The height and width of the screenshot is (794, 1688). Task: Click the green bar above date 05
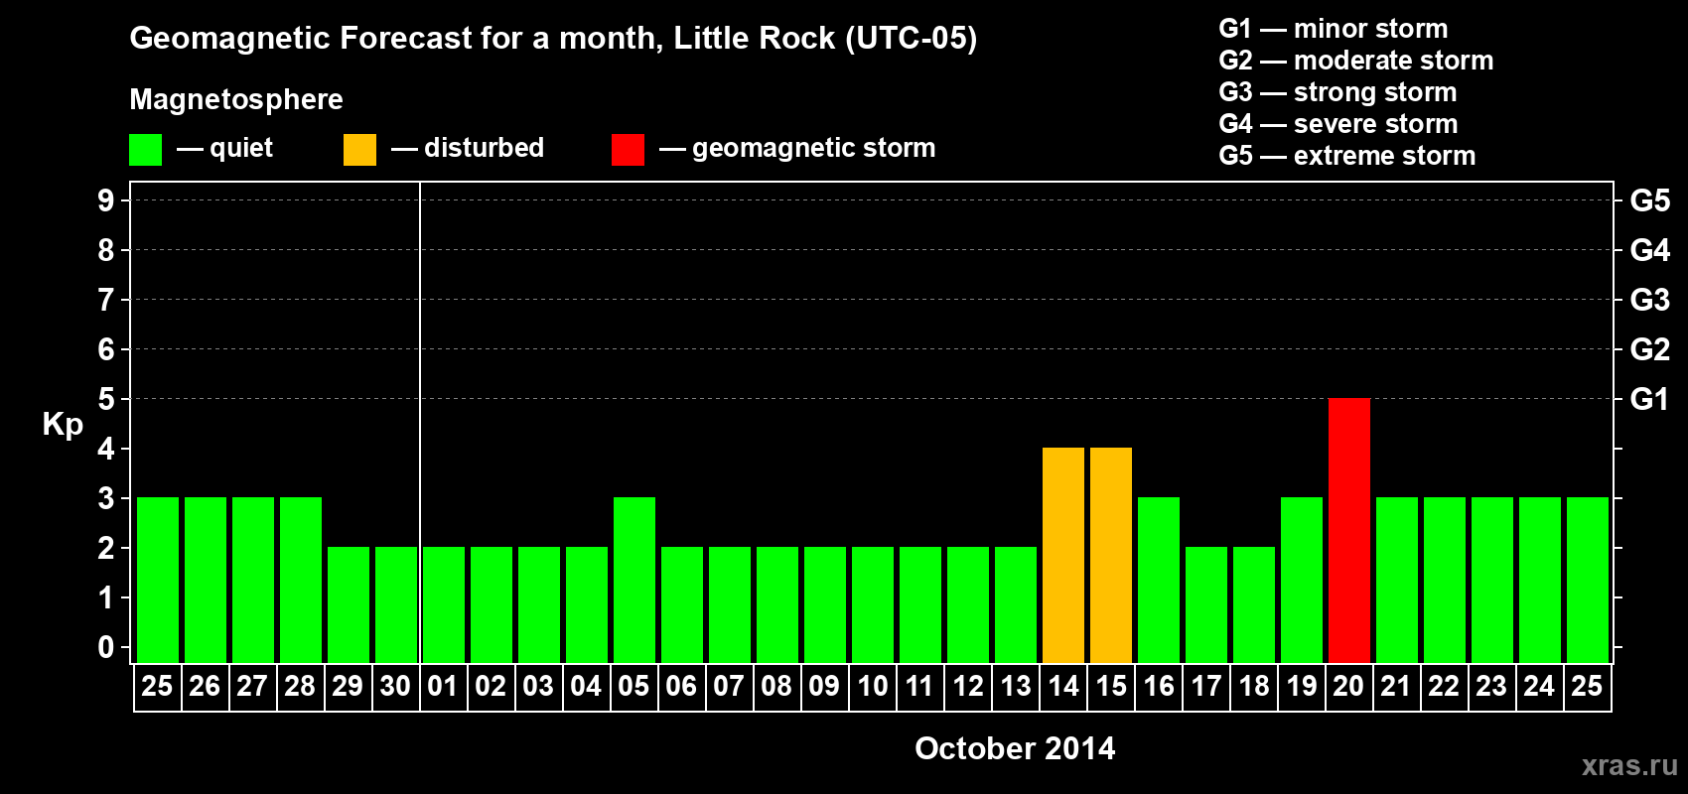pos(633,580)
